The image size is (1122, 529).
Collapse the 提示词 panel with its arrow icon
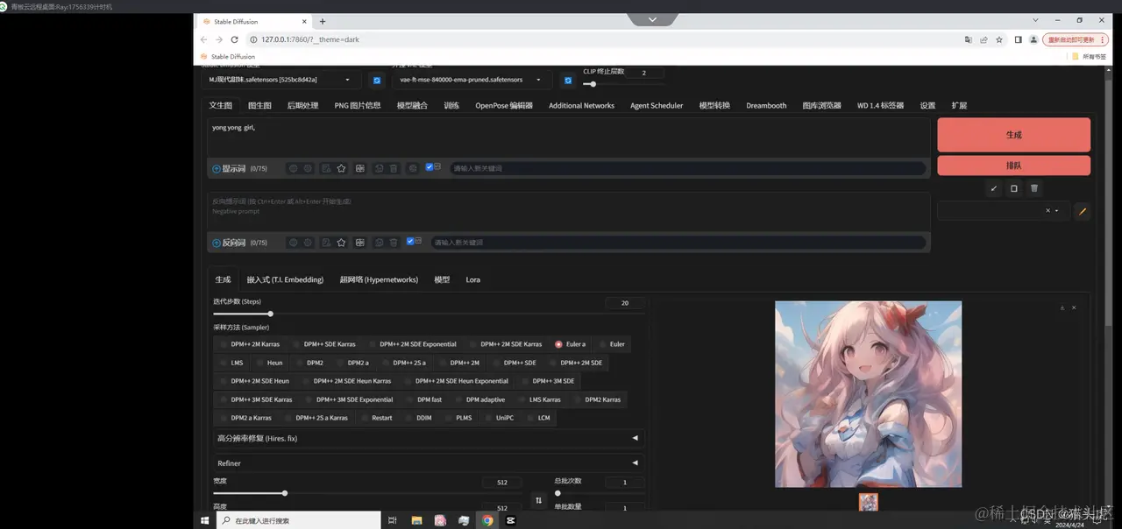217,168
